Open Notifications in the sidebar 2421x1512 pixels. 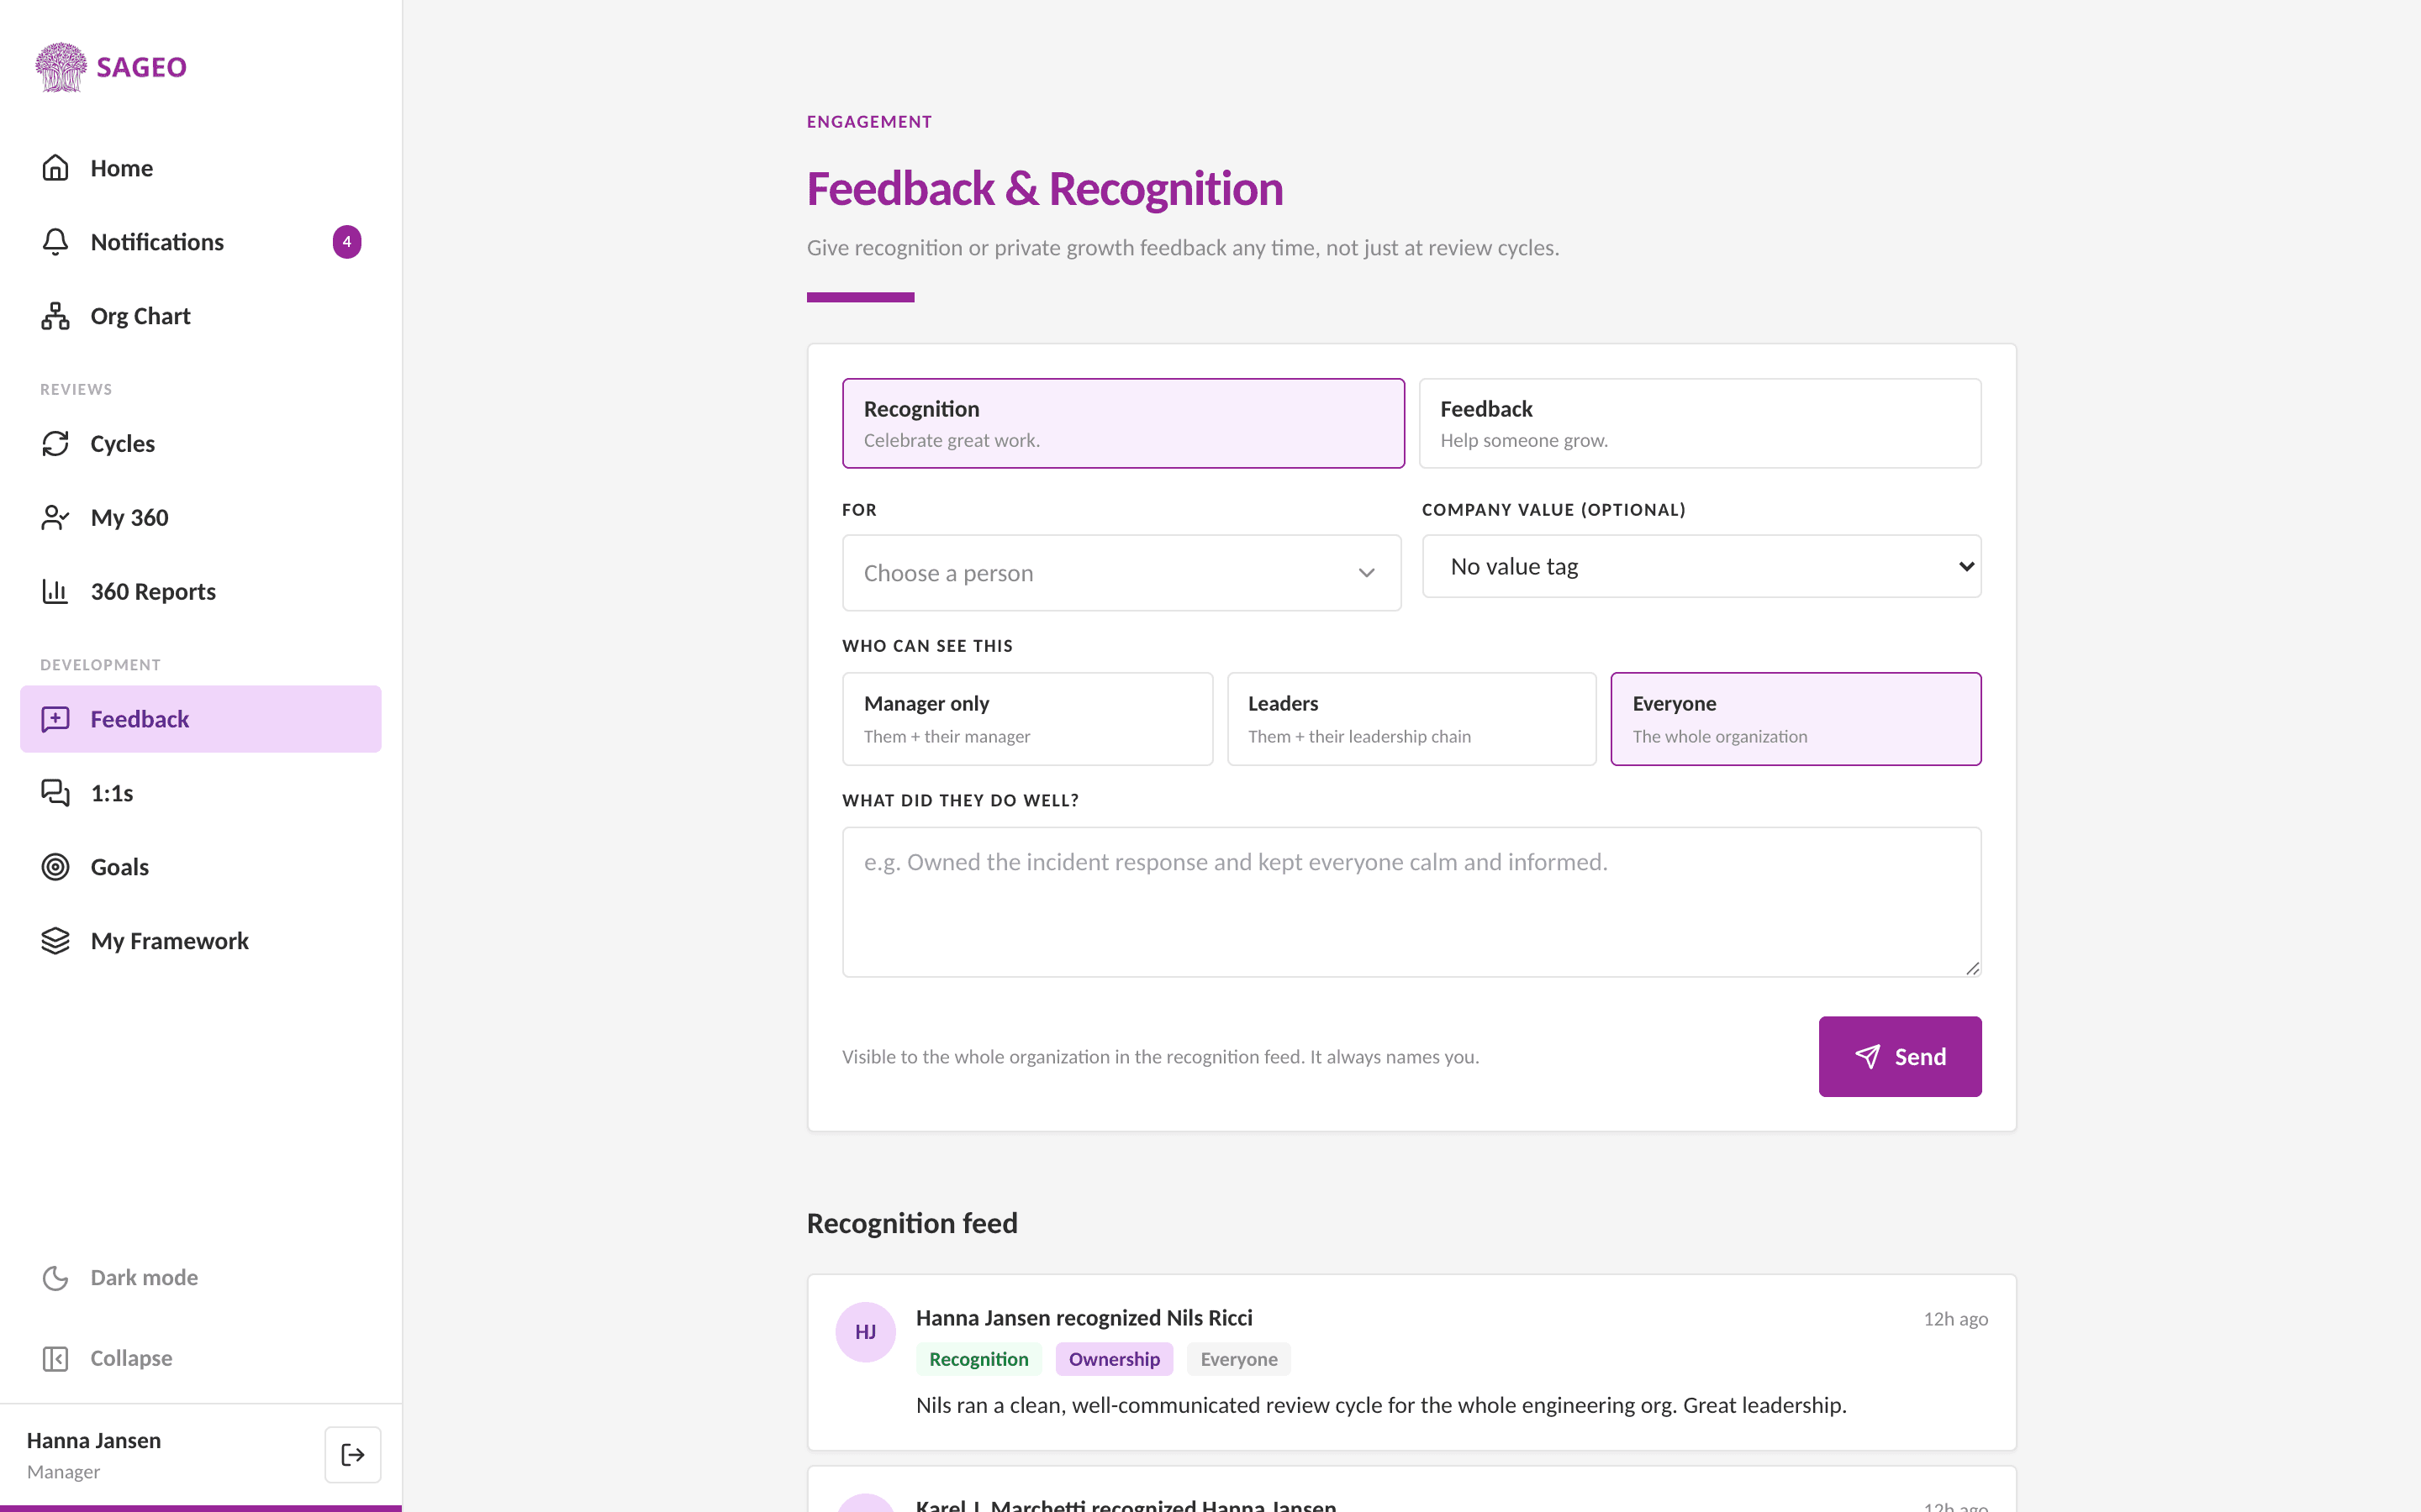coord(200,242)
